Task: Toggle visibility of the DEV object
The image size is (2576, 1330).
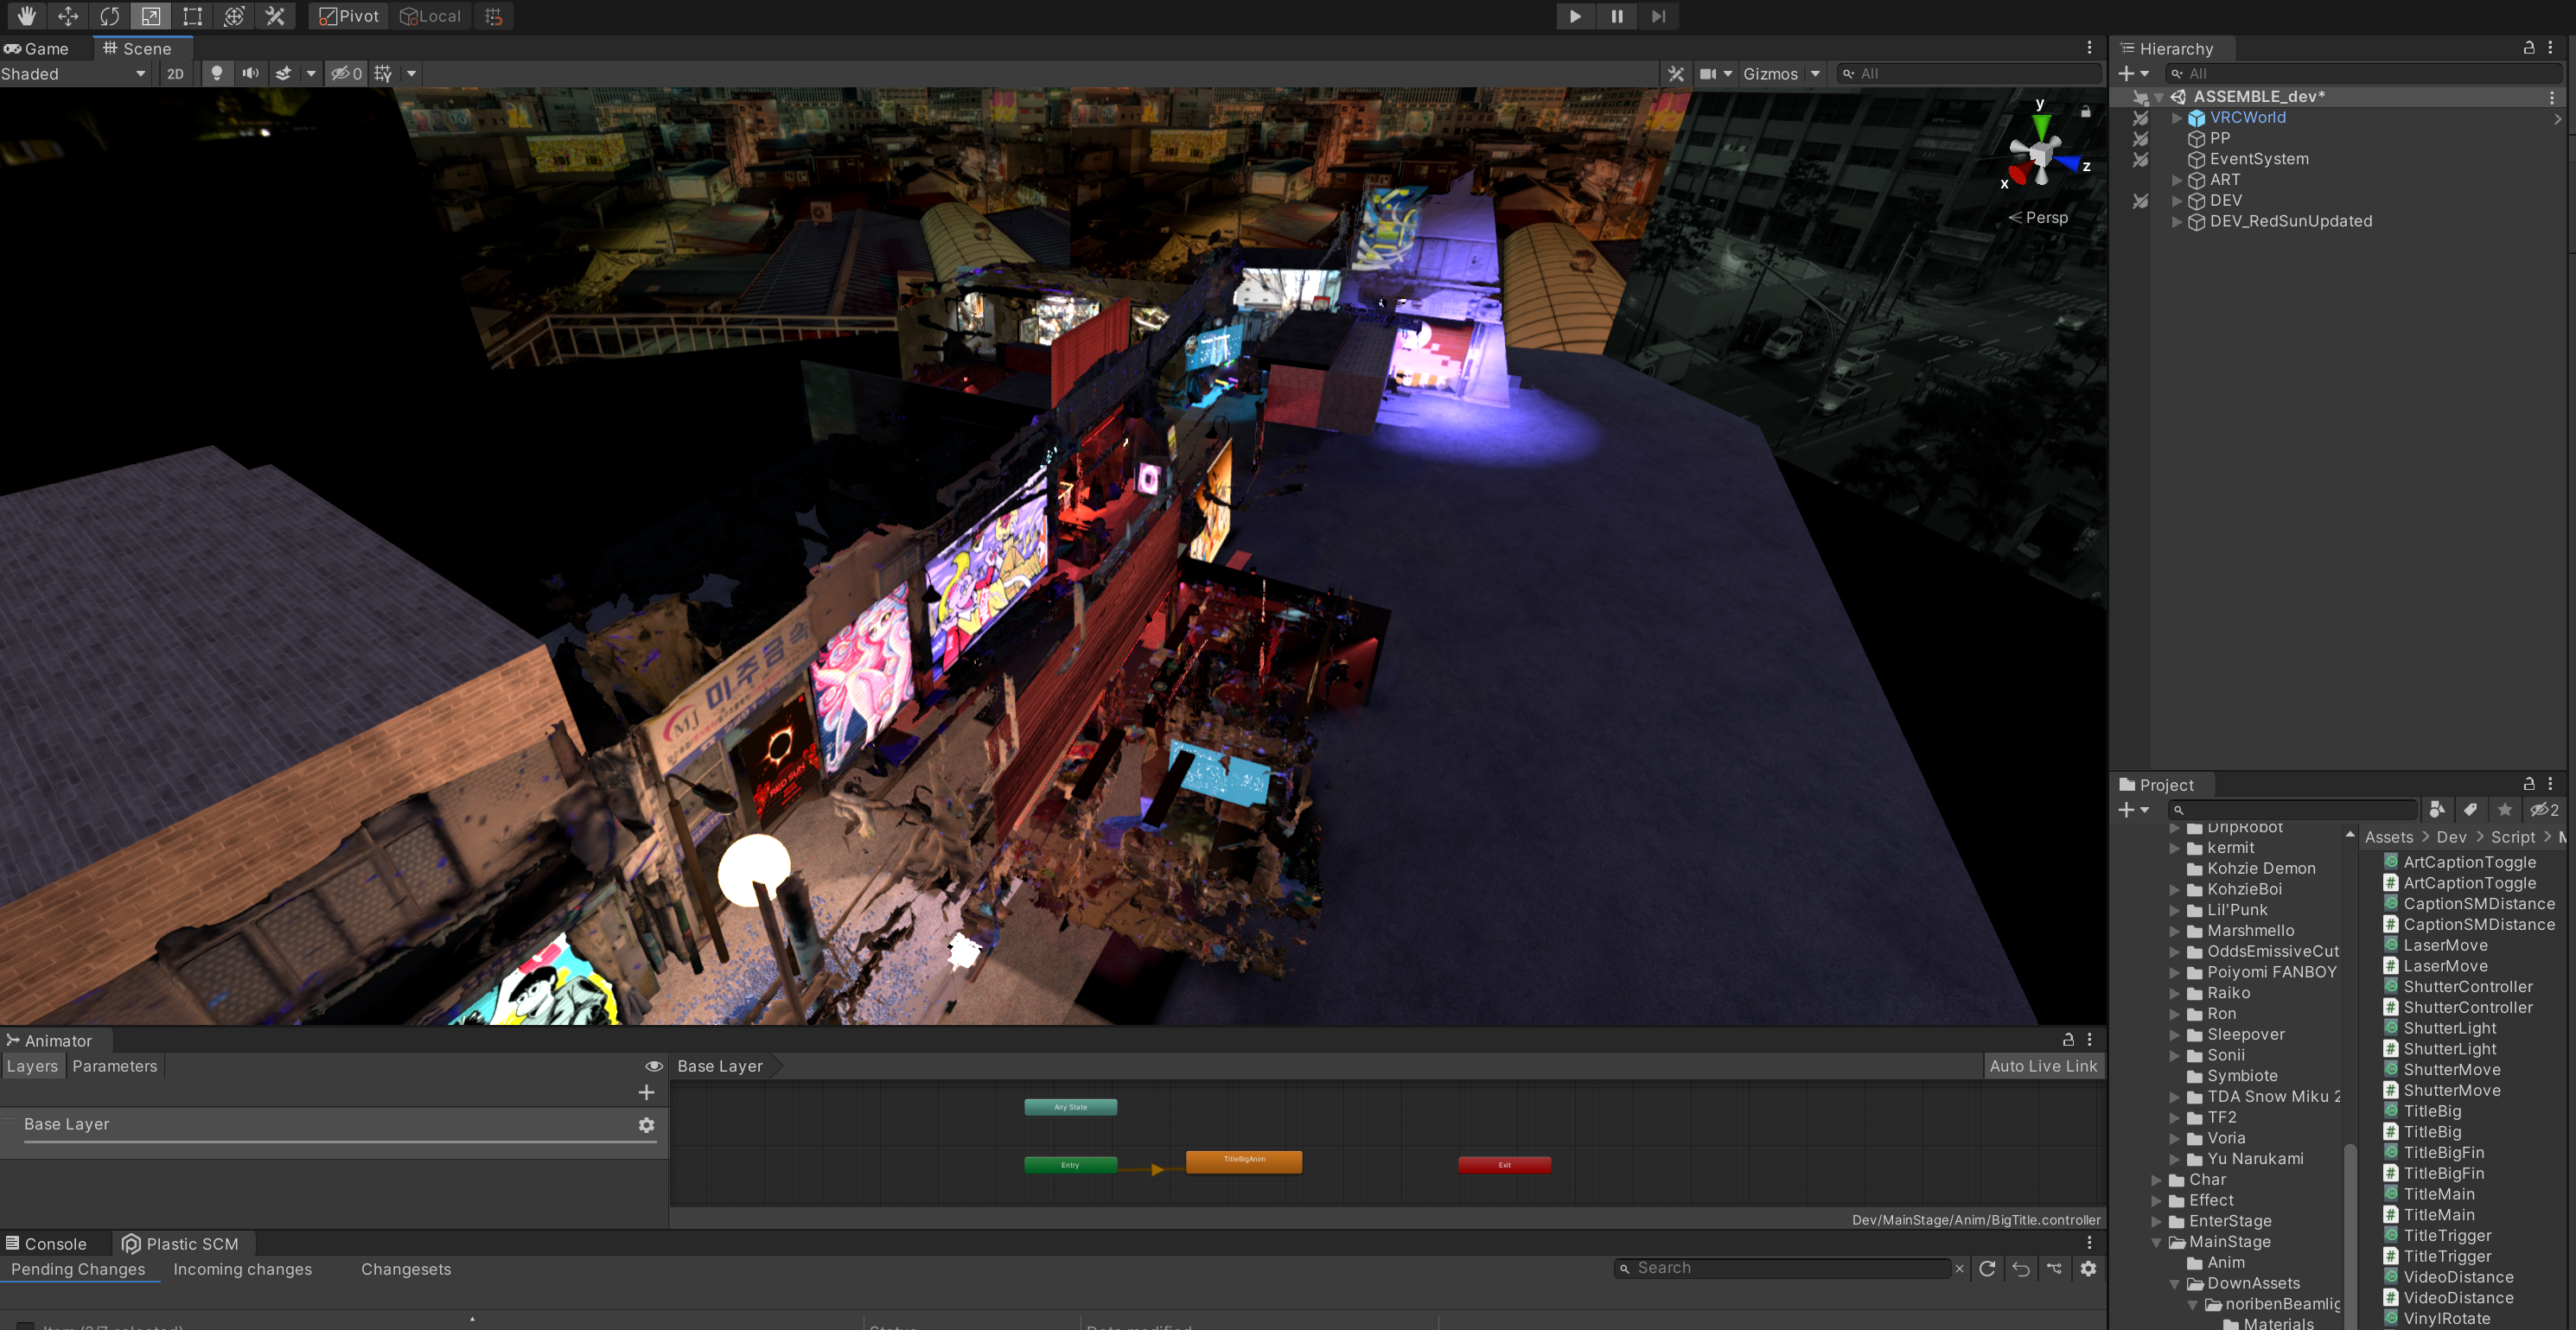Action: [2139, 201]
